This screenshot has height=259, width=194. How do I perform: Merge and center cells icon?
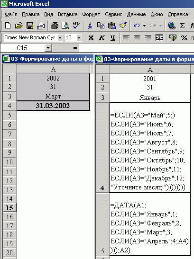coord(159,38)
